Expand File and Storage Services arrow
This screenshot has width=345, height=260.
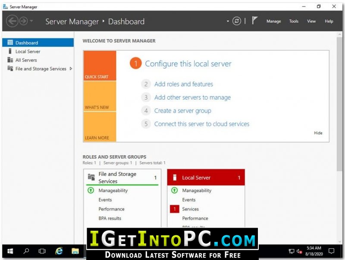tap(71, 69)
